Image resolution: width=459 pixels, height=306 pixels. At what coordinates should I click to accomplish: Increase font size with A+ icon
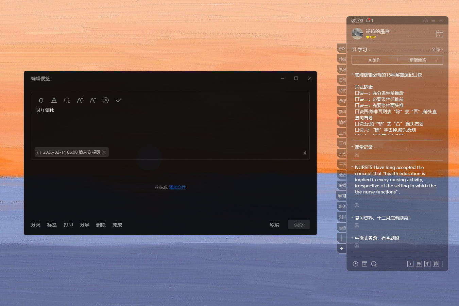pyautogui.click(x=80, y=100)
